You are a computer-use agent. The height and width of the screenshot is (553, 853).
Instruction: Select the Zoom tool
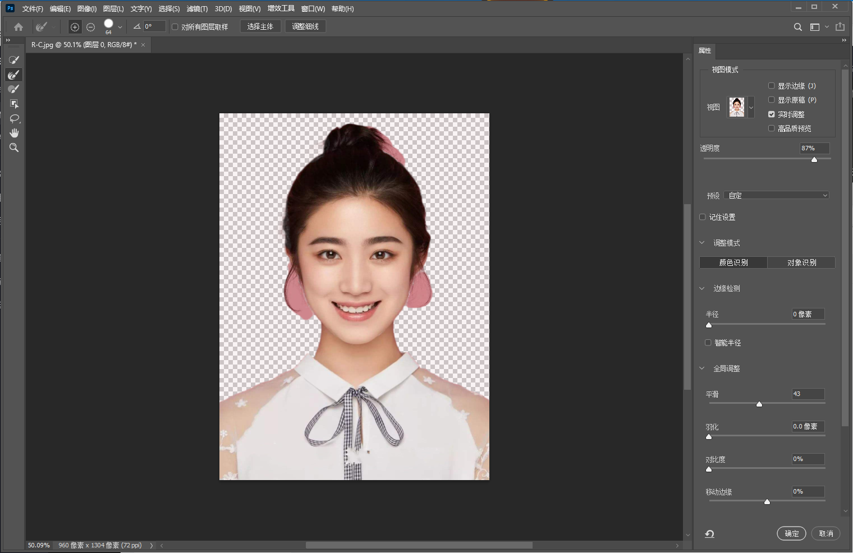tap(14, 148)
